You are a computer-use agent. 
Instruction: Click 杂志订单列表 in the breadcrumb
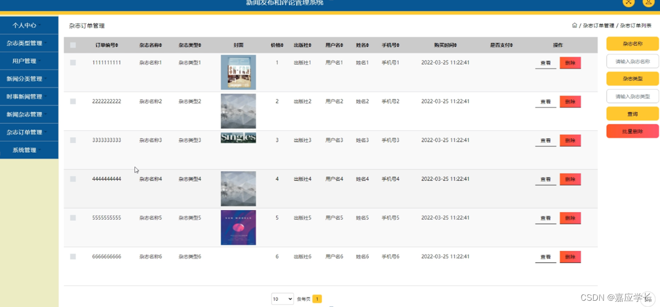[635, 25]
